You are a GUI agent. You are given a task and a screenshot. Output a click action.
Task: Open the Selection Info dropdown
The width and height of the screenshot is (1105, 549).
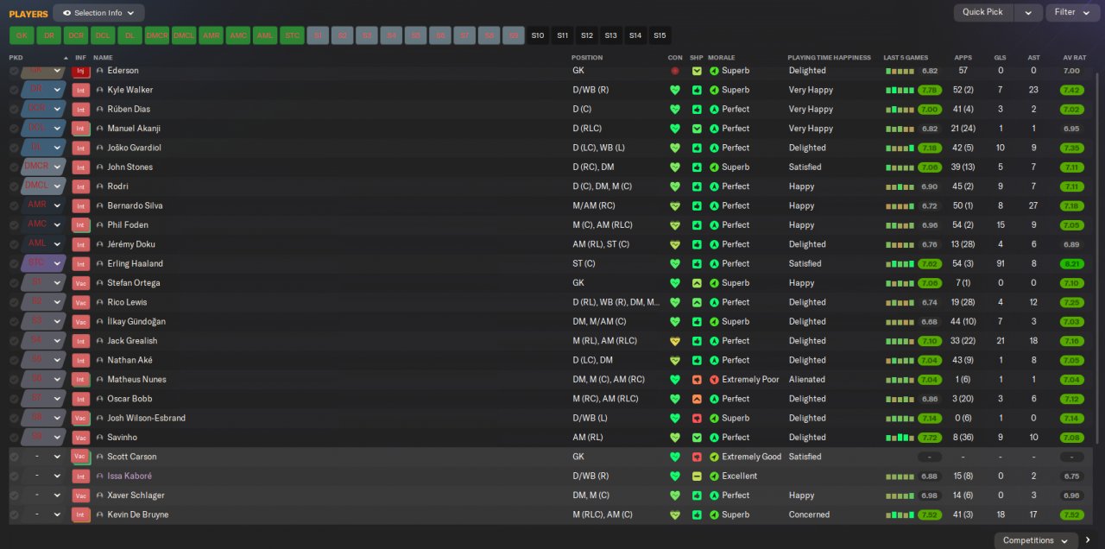(98, 13)
